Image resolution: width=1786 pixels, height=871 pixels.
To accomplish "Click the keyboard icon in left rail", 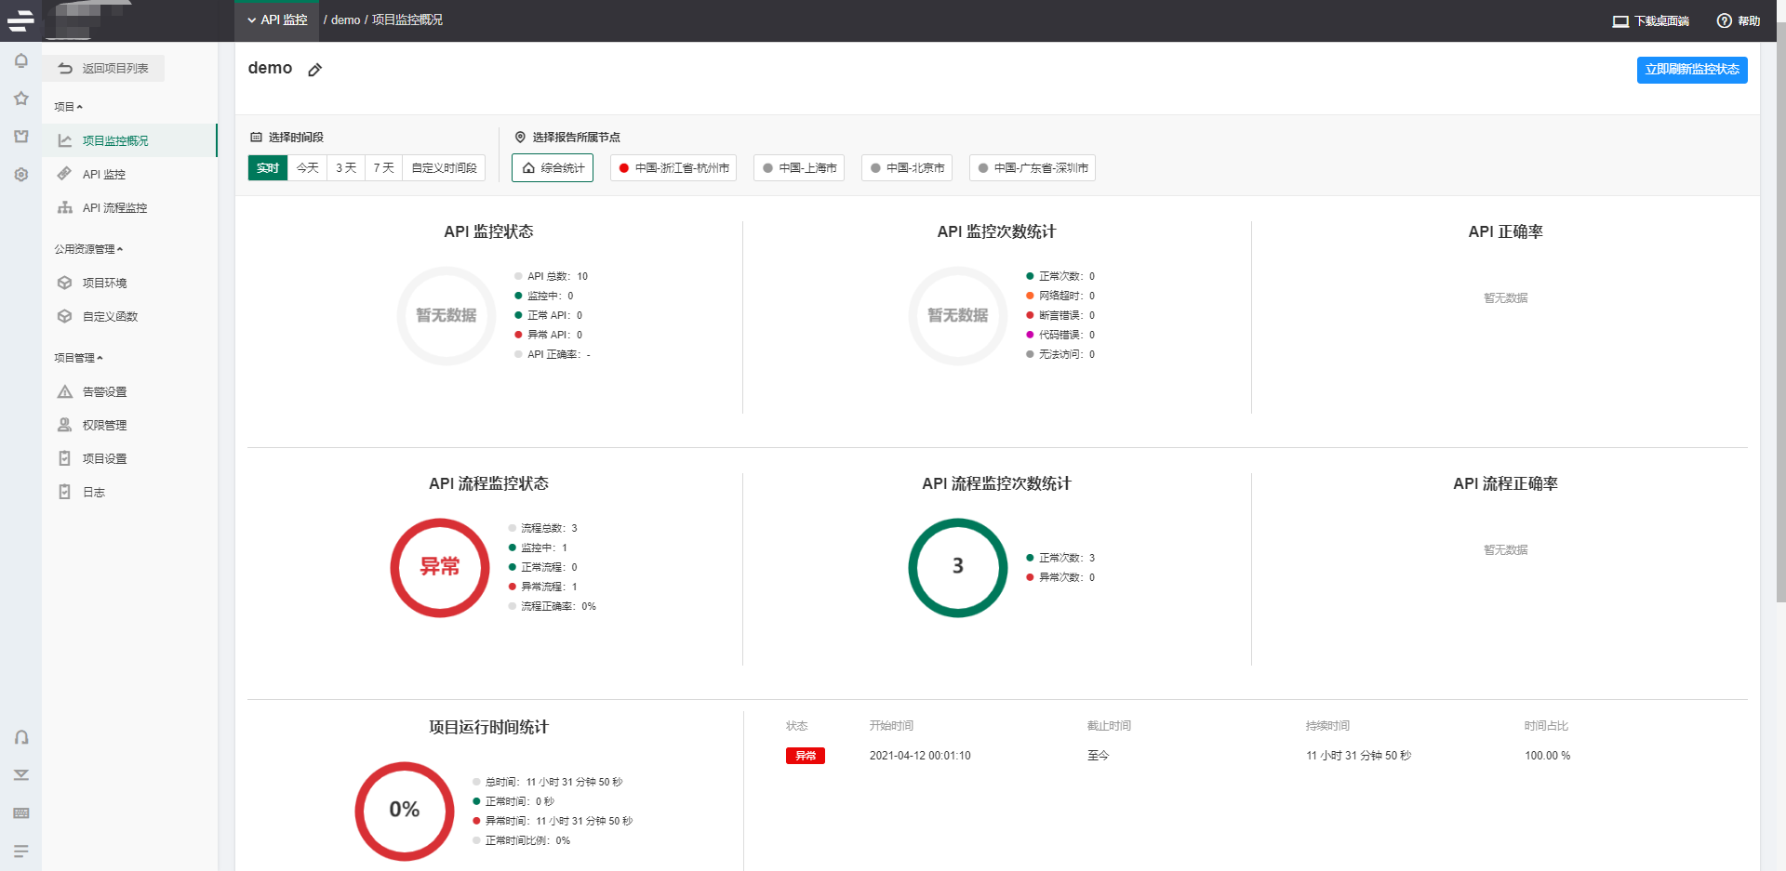I will [x=20, y=813].
